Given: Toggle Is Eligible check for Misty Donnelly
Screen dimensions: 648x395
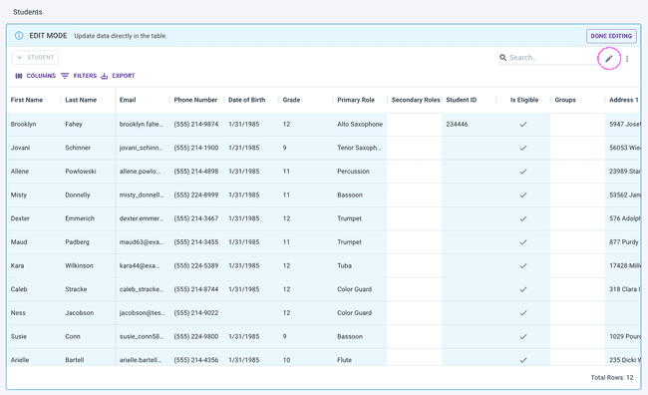Looking at the screenshot, I should click(523, 195).
